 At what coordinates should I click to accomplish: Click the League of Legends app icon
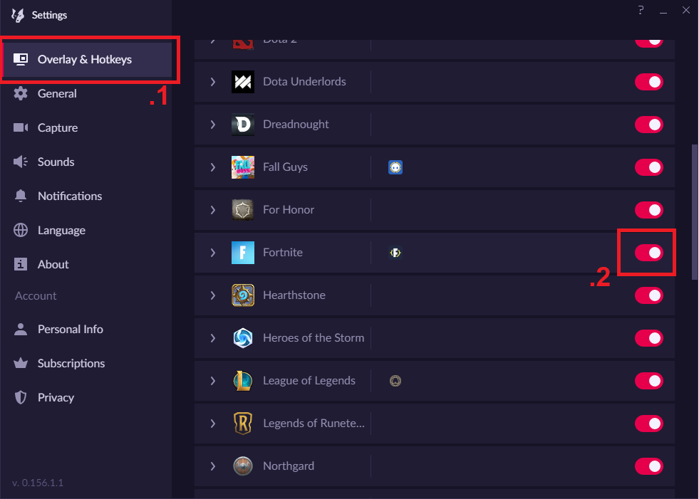395,381
